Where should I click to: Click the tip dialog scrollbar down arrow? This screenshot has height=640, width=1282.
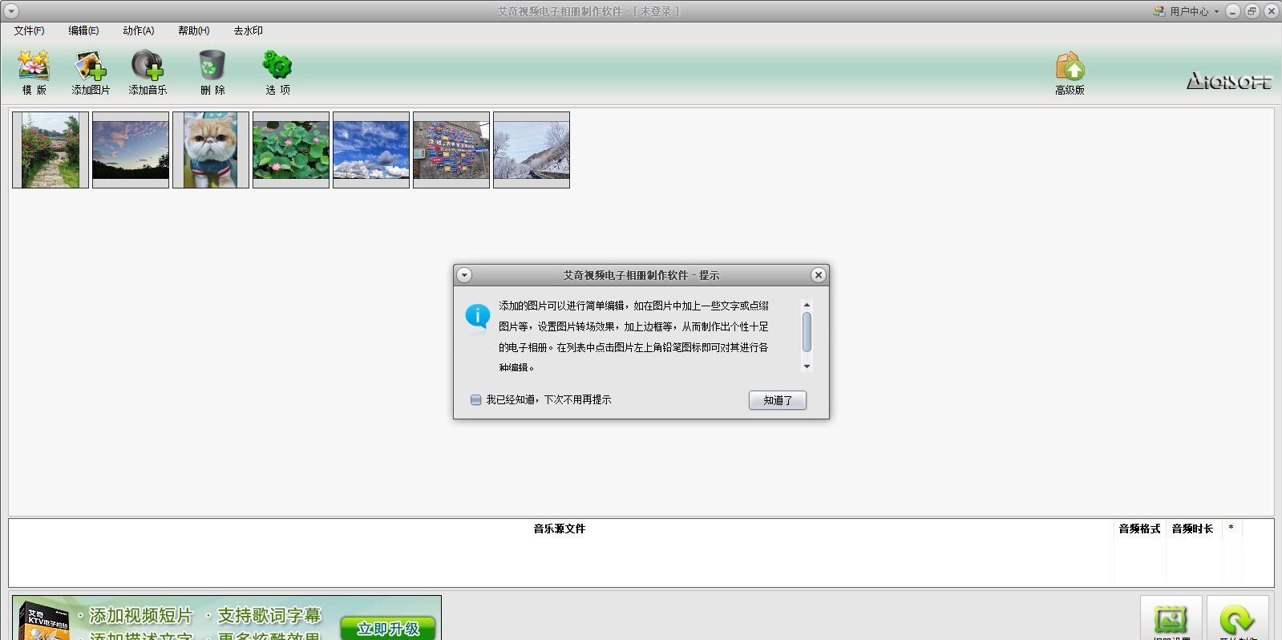807,367
